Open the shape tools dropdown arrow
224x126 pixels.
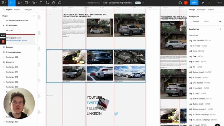29,3
